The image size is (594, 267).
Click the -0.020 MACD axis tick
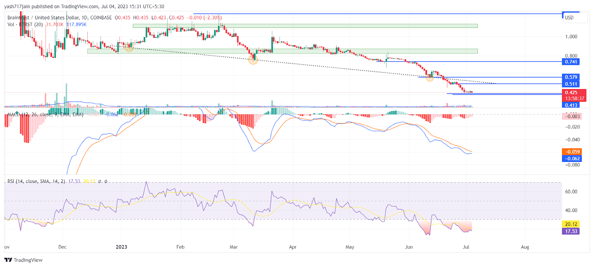coord(572,127)
